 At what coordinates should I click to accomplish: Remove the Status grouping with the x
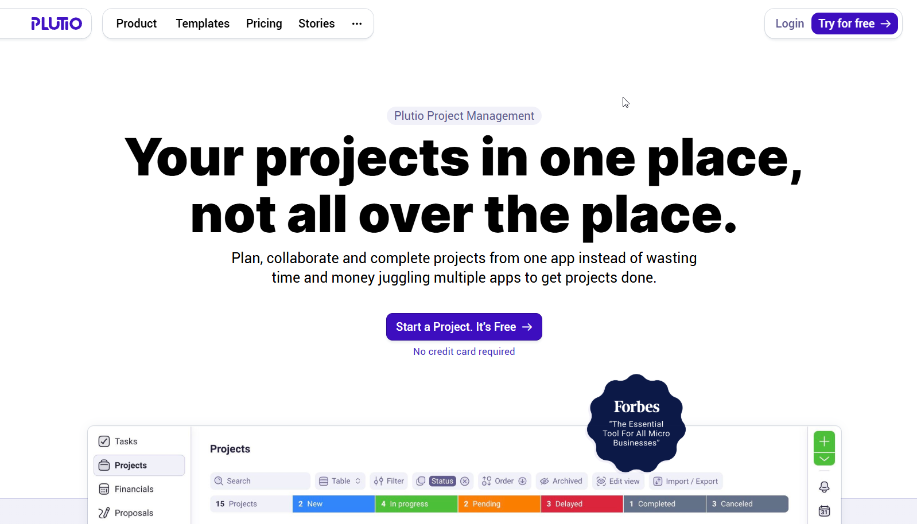click(x=465, y=481)
